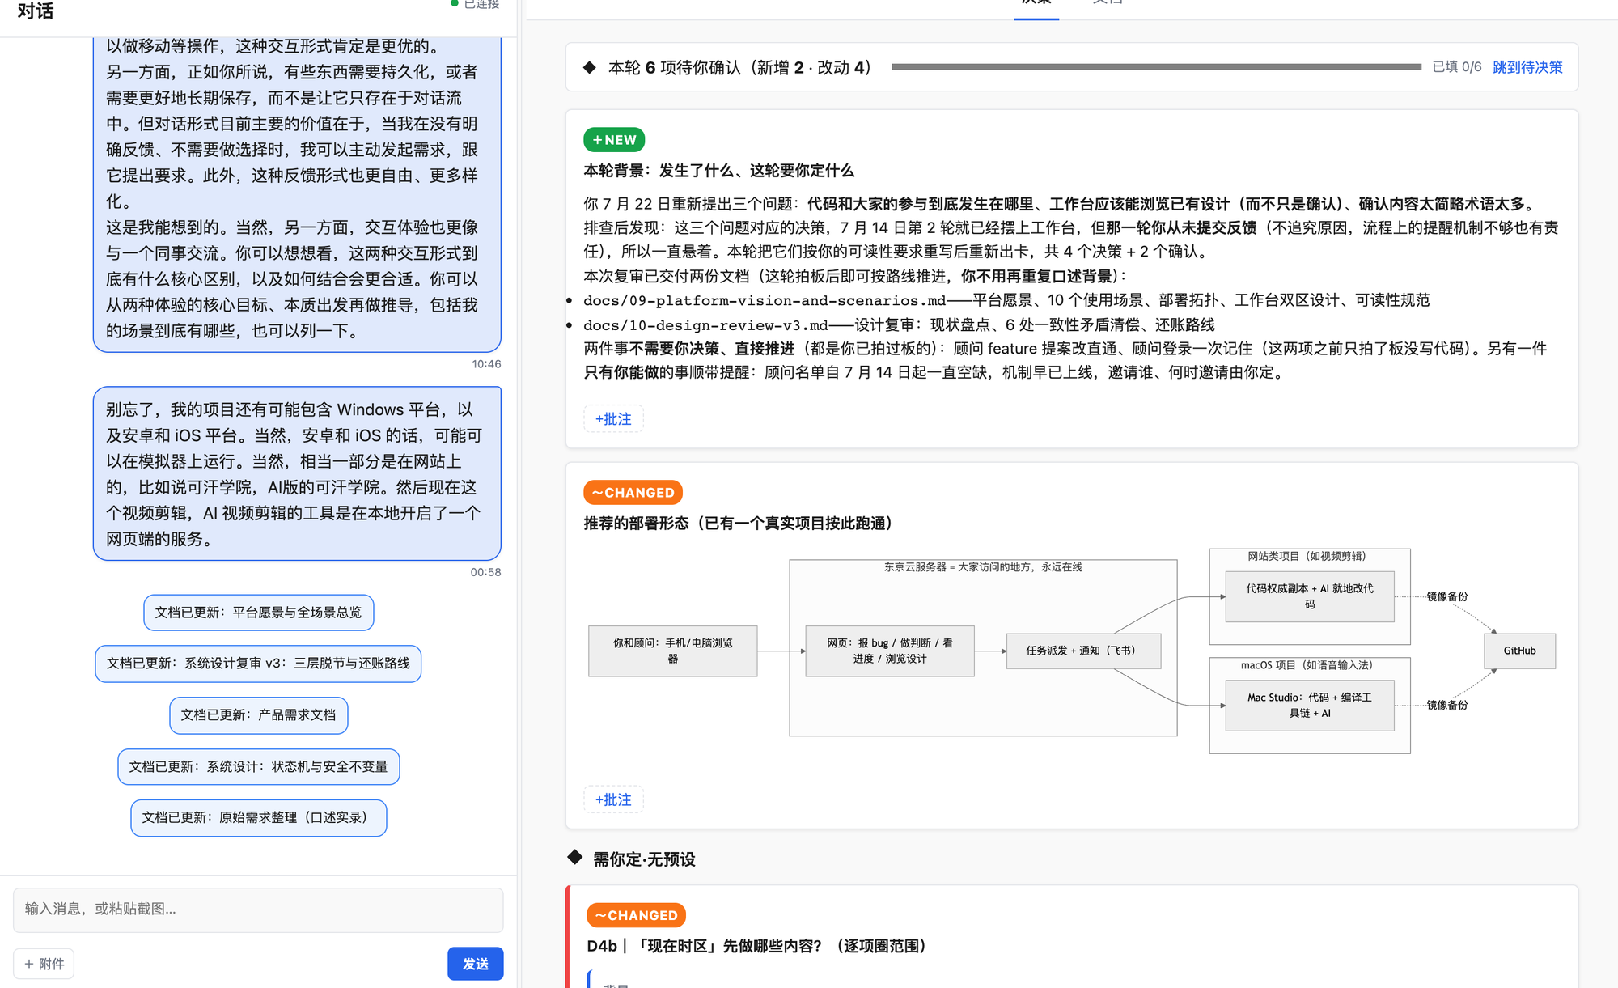Select the 任务派发 + 通知（飞书）diagram node
Viewport: 1618px width, 988px height.
pyautogui.click(x=1083, y=651)
